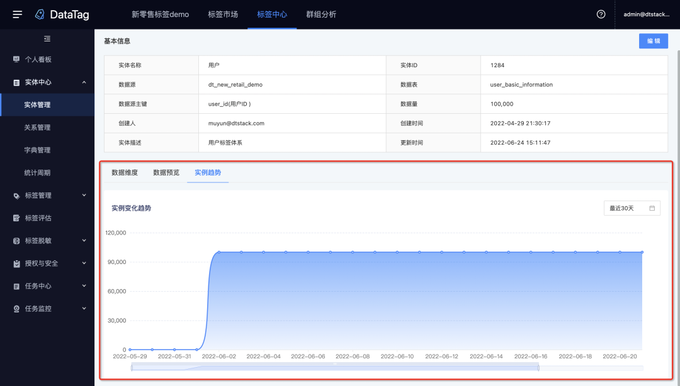Switch to the 数据维度 tab

pos(125,173)
